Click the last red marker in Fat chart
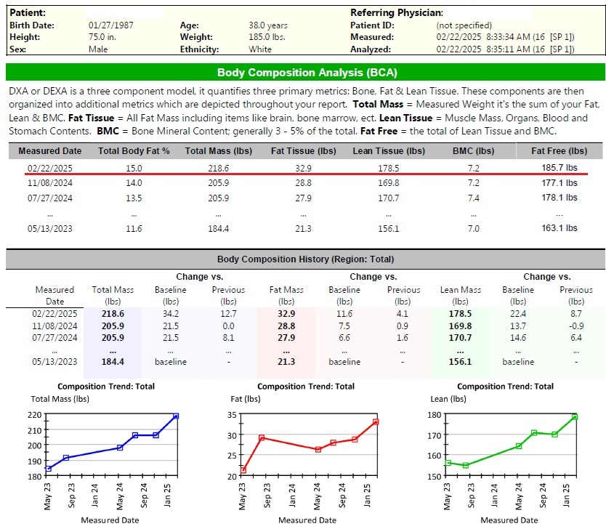606x529 pixels. pyautogui.click(x=376, y=422)
